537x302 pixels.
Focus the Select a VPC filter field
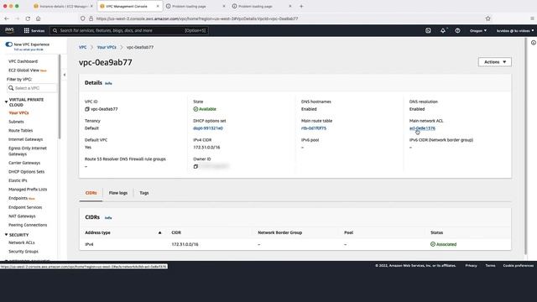32,88
